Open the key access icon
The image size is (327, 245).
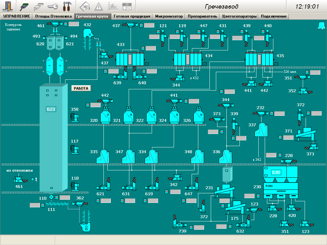click(x=53, y=6)
